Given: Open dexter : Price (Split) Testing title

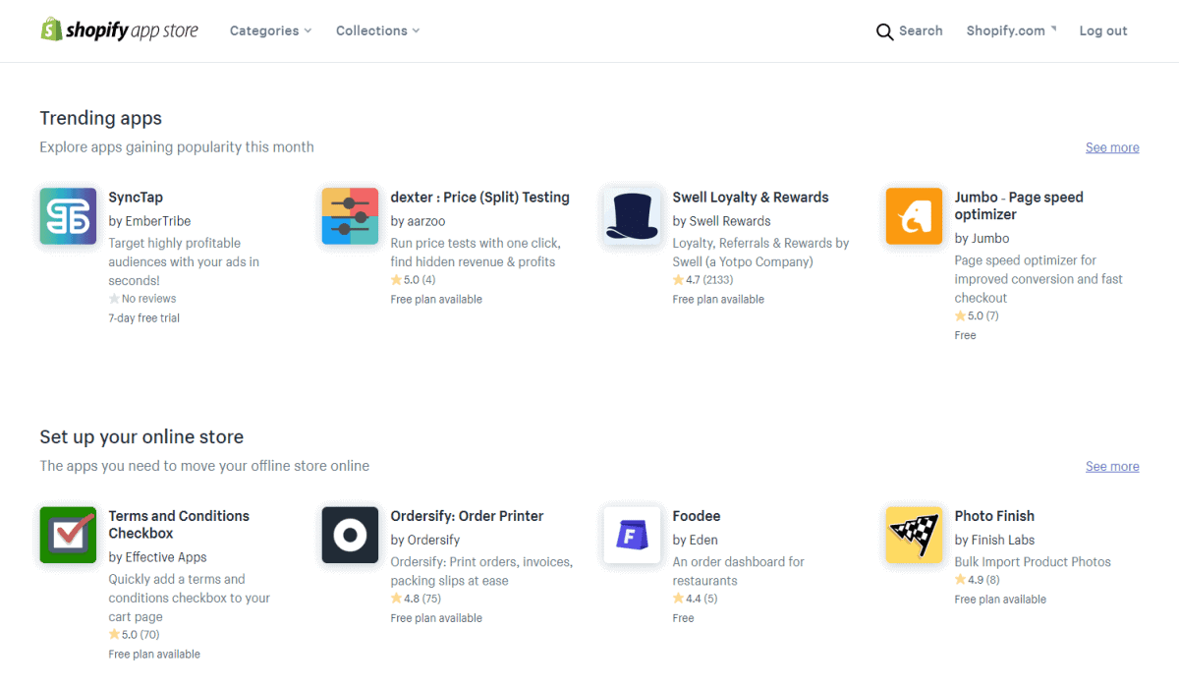Looking at the screenshot, I should tap(479, 198).
